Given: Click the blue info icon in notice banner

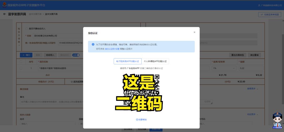Looking at the screenshot, I should click(93, 44).
